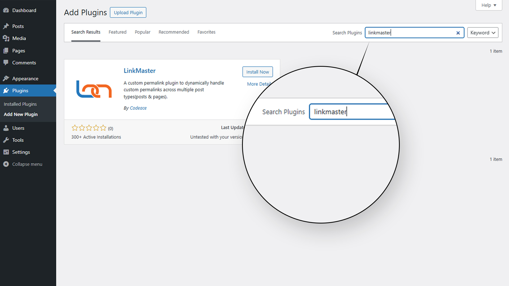Open the Settings menu

(28, 152)
